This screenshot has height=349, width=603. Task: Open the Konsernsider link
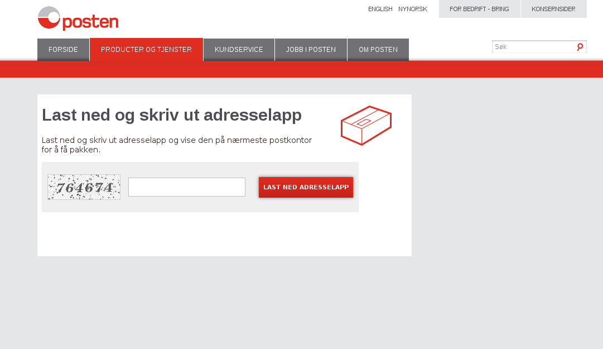(x=553, y=9)
